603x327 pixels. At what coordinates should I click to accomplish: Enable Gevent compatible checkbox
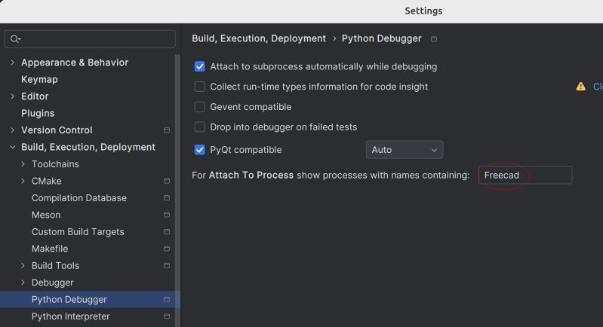(x=200, y=107)
